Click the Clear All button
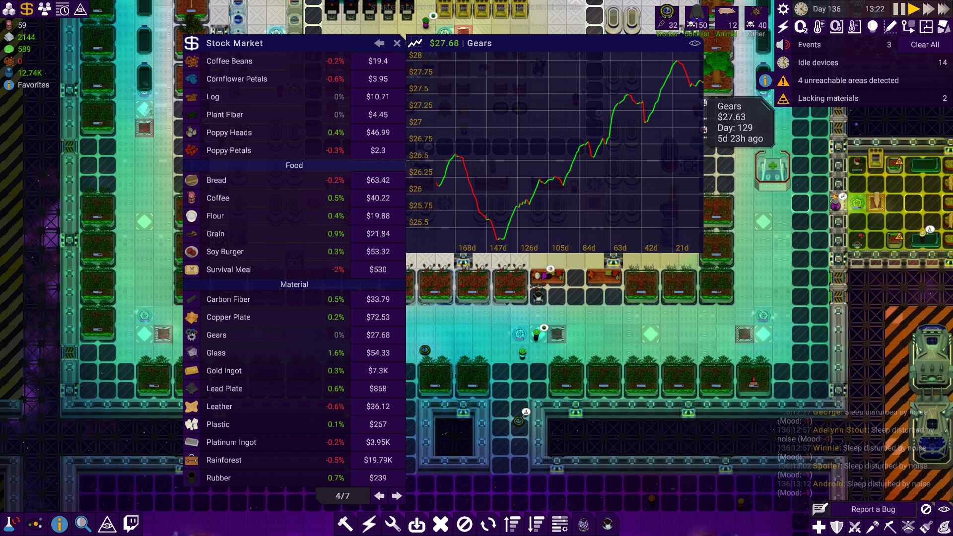This screenshot has width=953, height=536. (924, 45)
